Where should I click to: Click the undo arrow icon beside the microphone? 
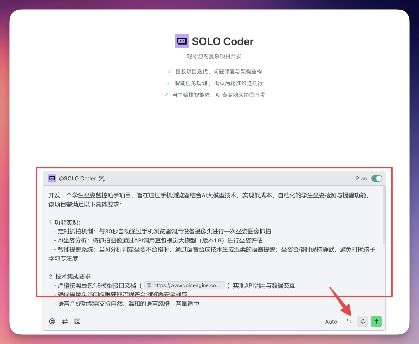pos(349,322)
